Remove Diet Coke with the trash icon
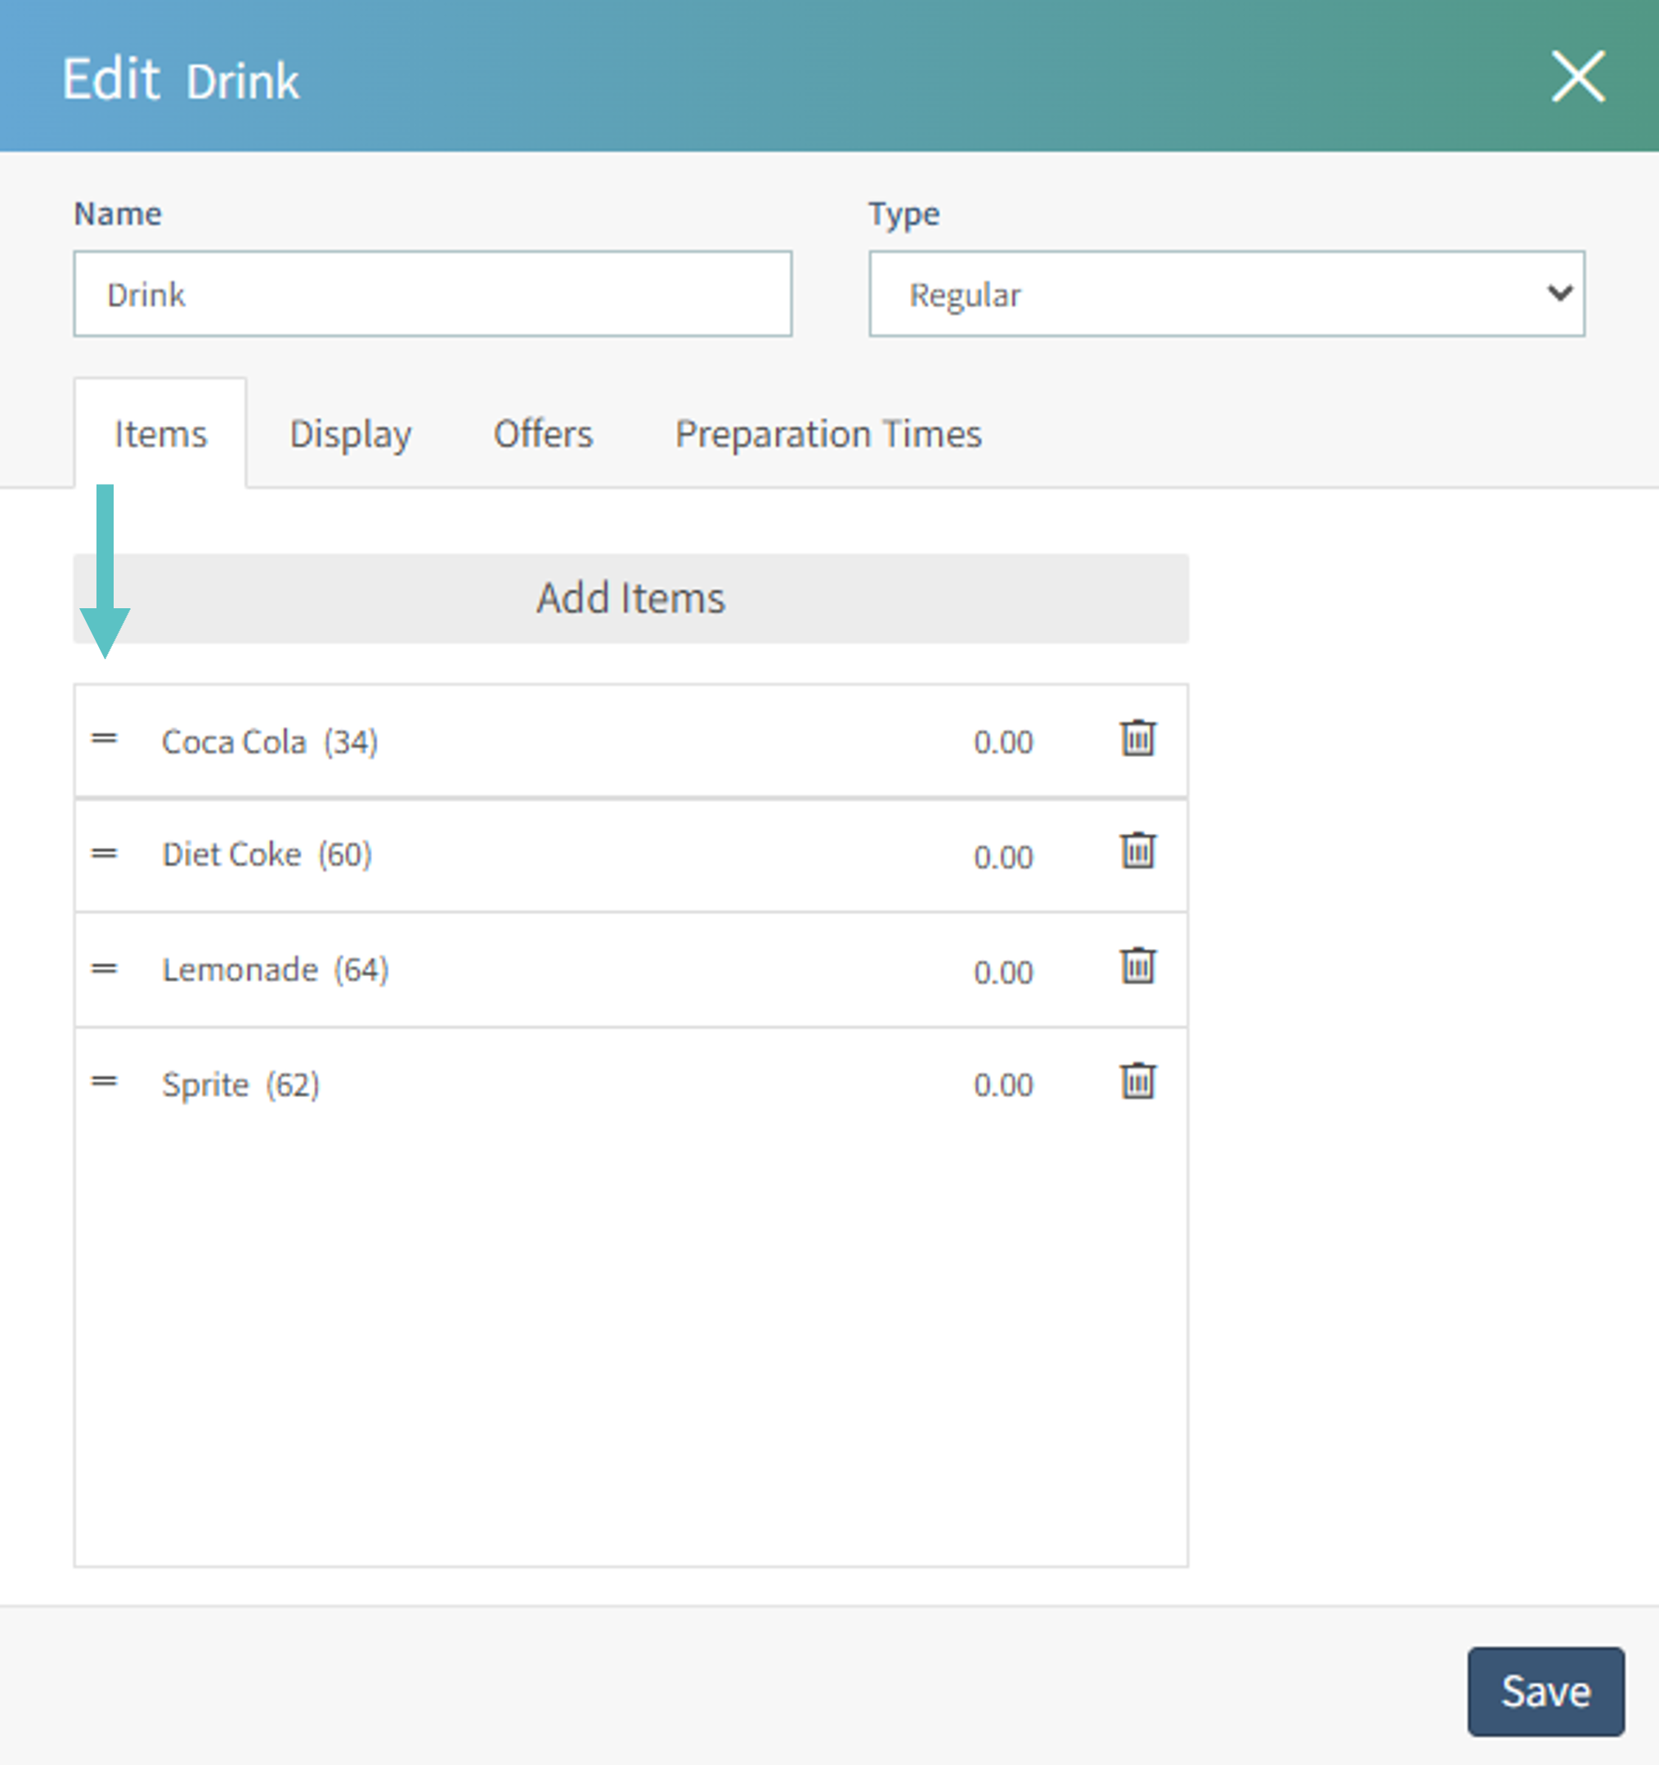The width and height of the screenshot is (1659, 1765). pos(1136,850)
